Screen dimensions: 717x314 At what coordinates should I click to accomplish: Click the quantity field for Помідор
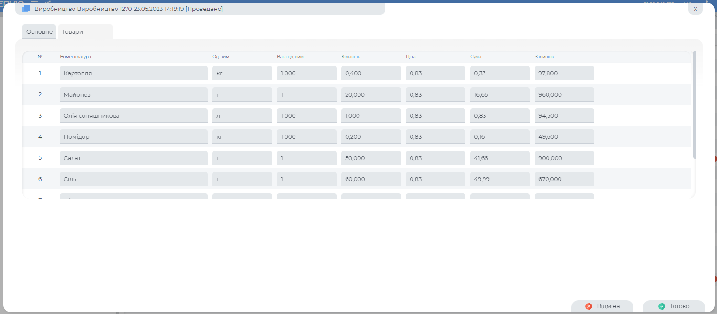tap(370, 136)
